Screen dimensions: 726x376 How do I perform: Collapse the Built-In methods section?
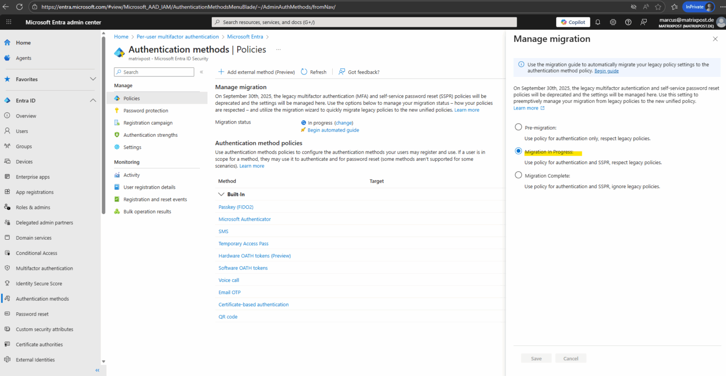pos(221,194)
